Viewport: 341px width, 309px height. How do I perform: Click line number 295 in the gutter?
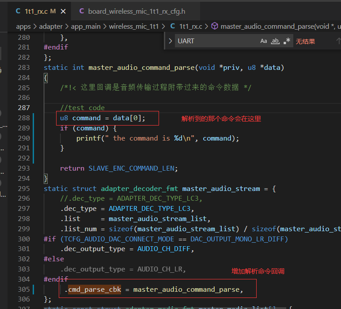pyautogui.click(x=24, y=188)
